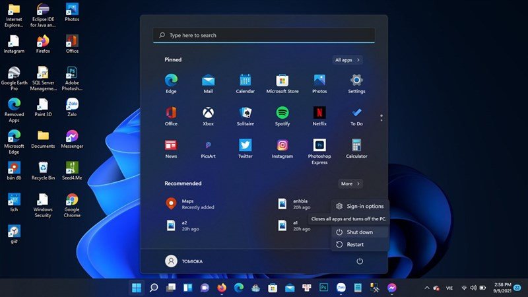Click the Start menu search box

tap(264, 35)
